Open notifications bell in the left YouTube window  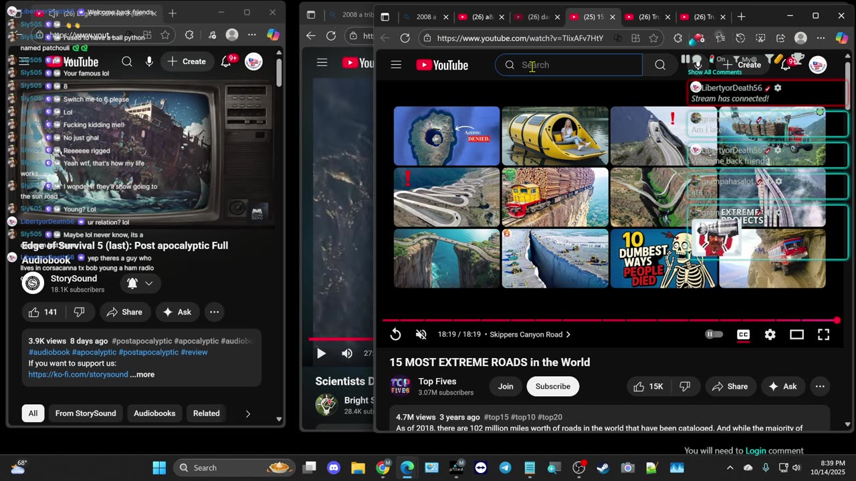226,61
